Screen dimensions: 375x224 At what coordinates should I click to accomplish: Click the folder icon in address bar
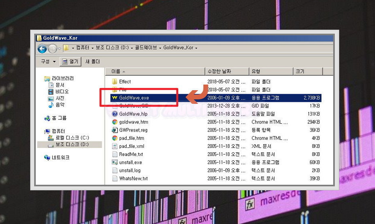click(66, 48)
